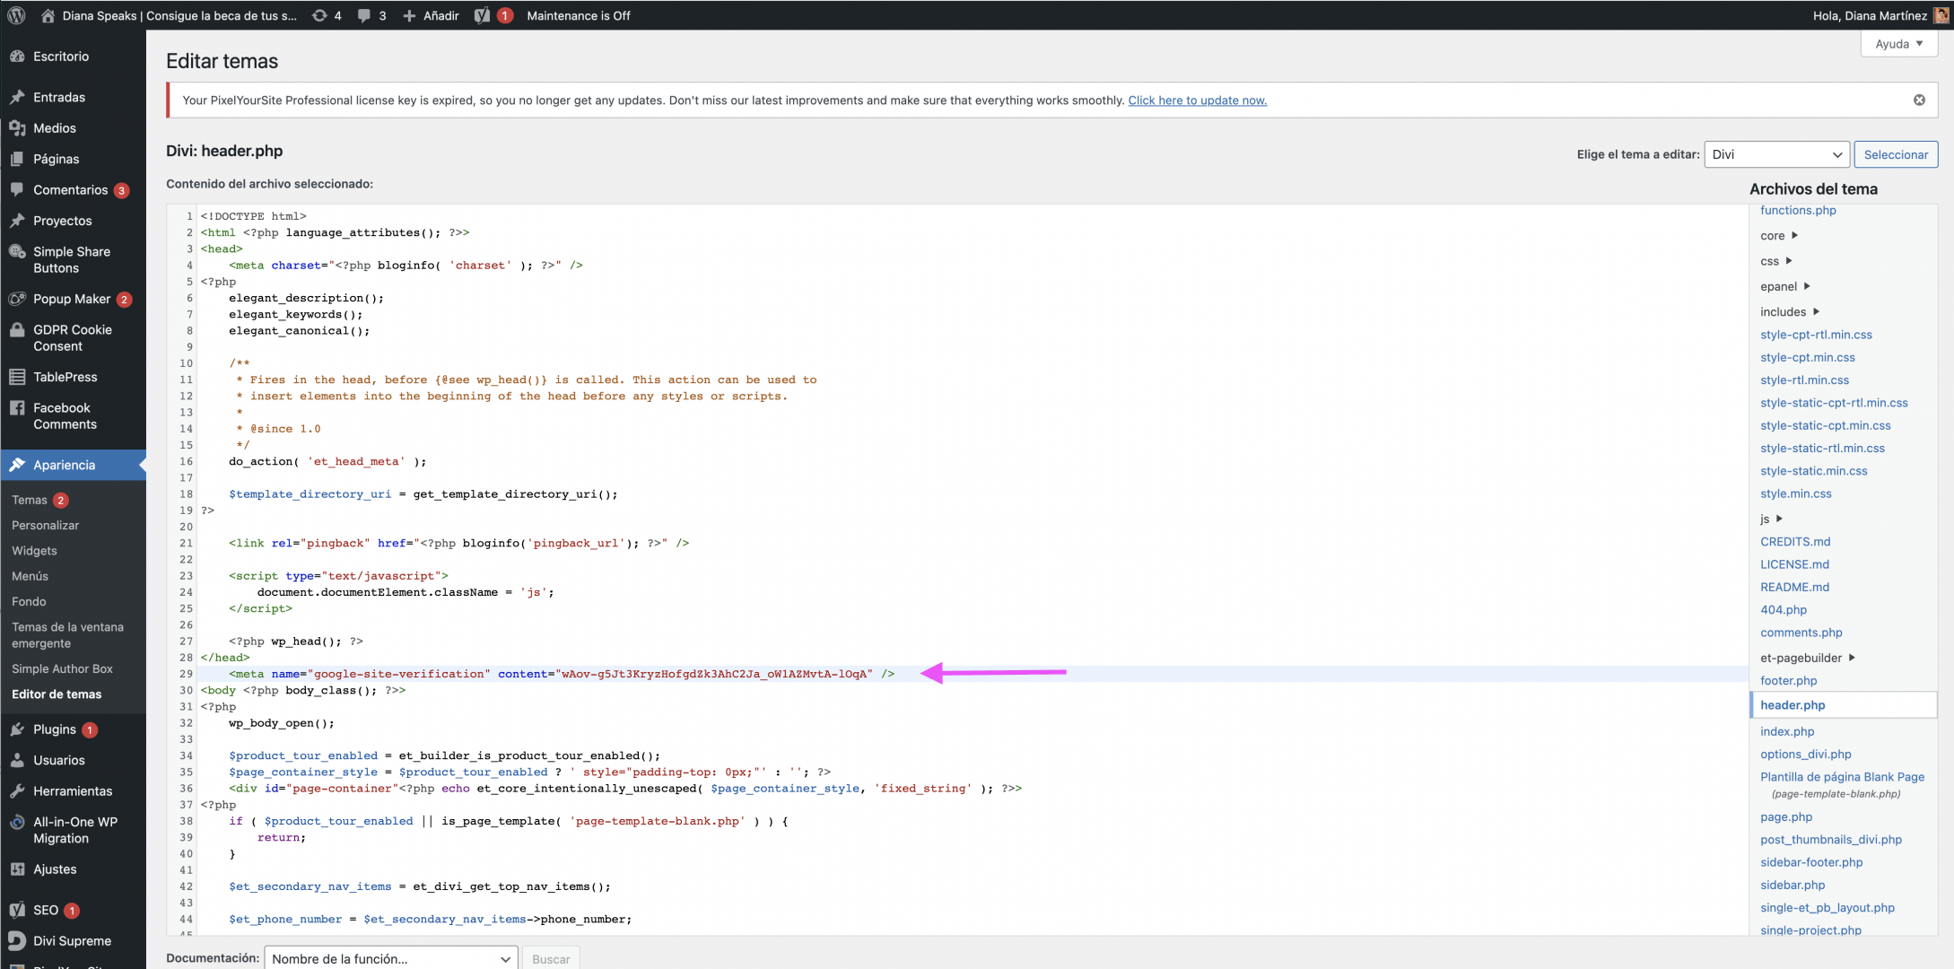
Task: Open Temas de la ventana emergente item
Action: [x=67, y=635]
